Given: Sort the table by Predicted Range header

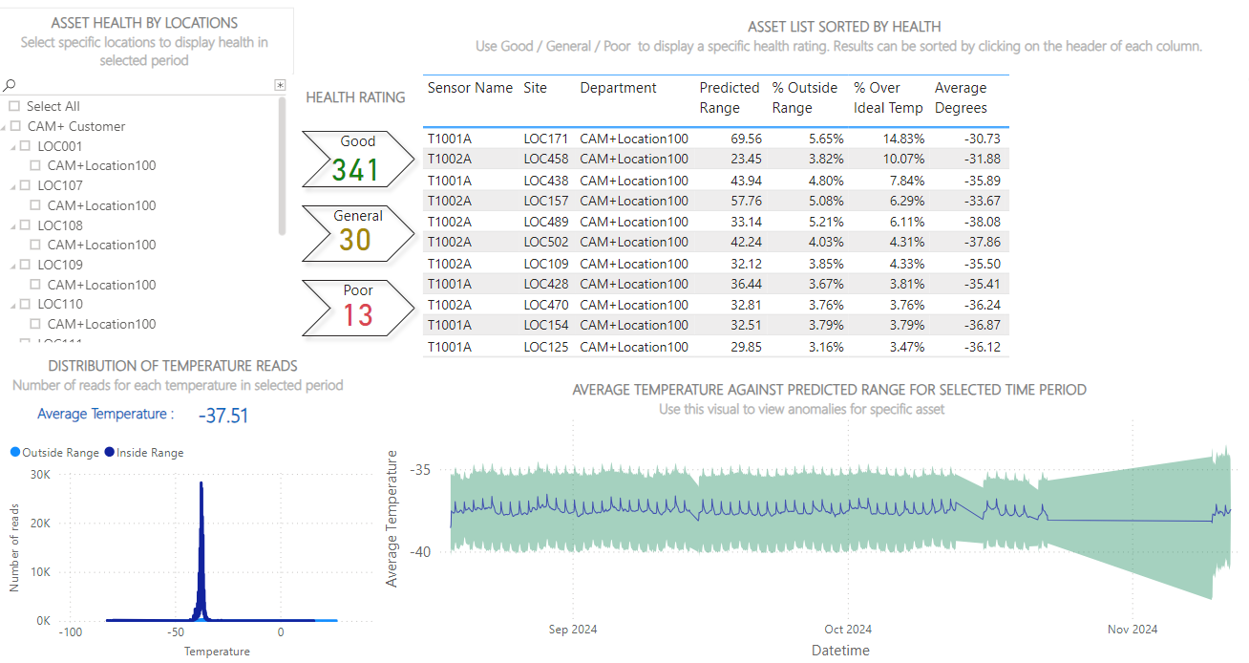Looking at the screenshot, I should (729, 97).
